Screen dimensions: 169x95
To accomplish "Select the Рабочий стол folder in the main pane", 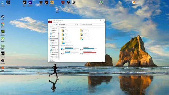I will [x=66, y=42].
